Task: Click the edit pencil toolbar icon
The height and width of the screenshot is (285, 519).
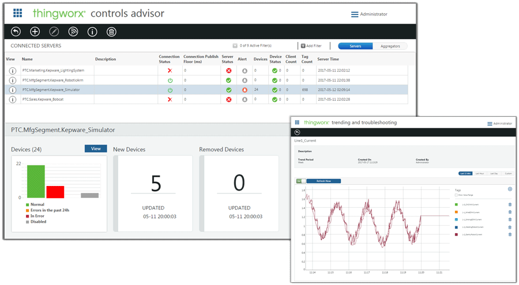Action: tap(54, 32)
